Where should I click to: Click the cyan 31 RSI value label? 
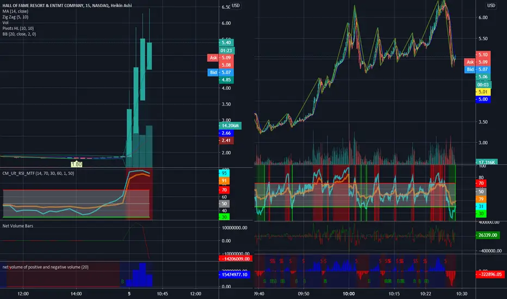481,207
